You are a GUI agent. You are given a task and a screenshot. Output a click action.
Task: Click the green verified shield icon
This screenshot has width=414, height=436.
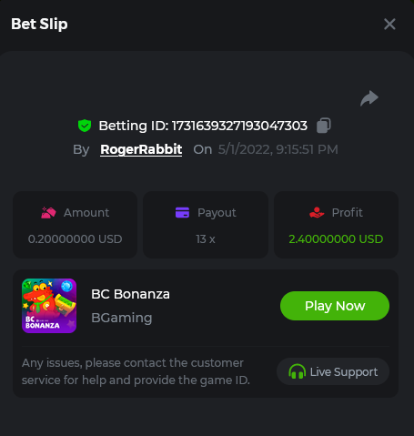tap(85, 126)
